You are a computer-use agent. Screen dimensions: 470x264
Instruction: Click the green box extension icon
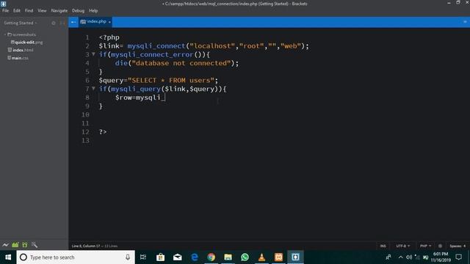pos(25,245)
